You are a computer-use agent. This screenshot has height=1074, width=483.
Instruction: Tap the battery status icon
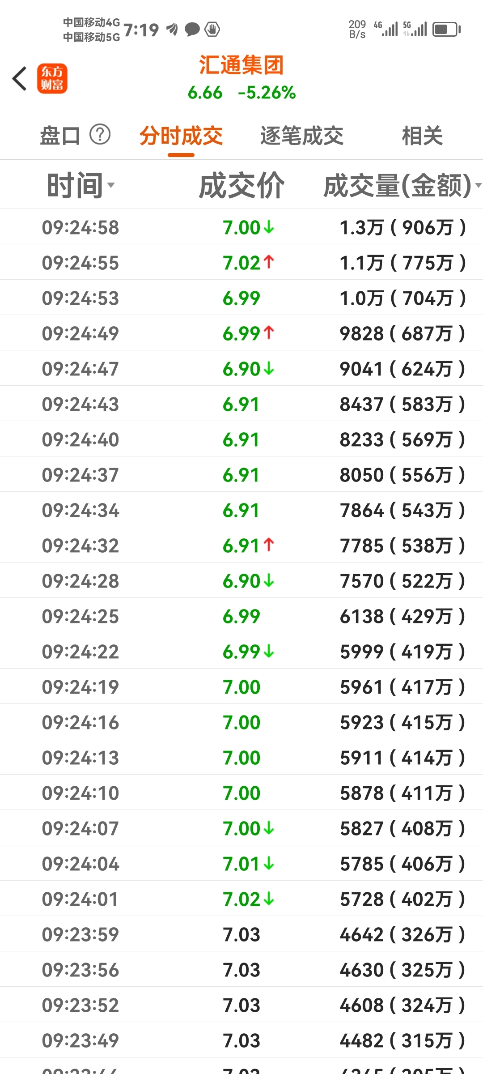point(446,30)
